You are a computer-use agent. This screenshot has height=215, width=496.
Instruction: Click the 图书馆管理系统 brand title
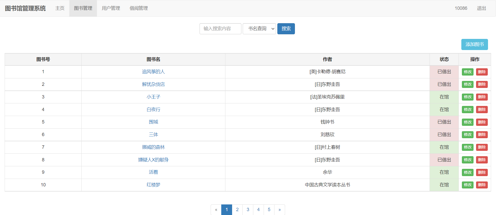tap(25, 8)
